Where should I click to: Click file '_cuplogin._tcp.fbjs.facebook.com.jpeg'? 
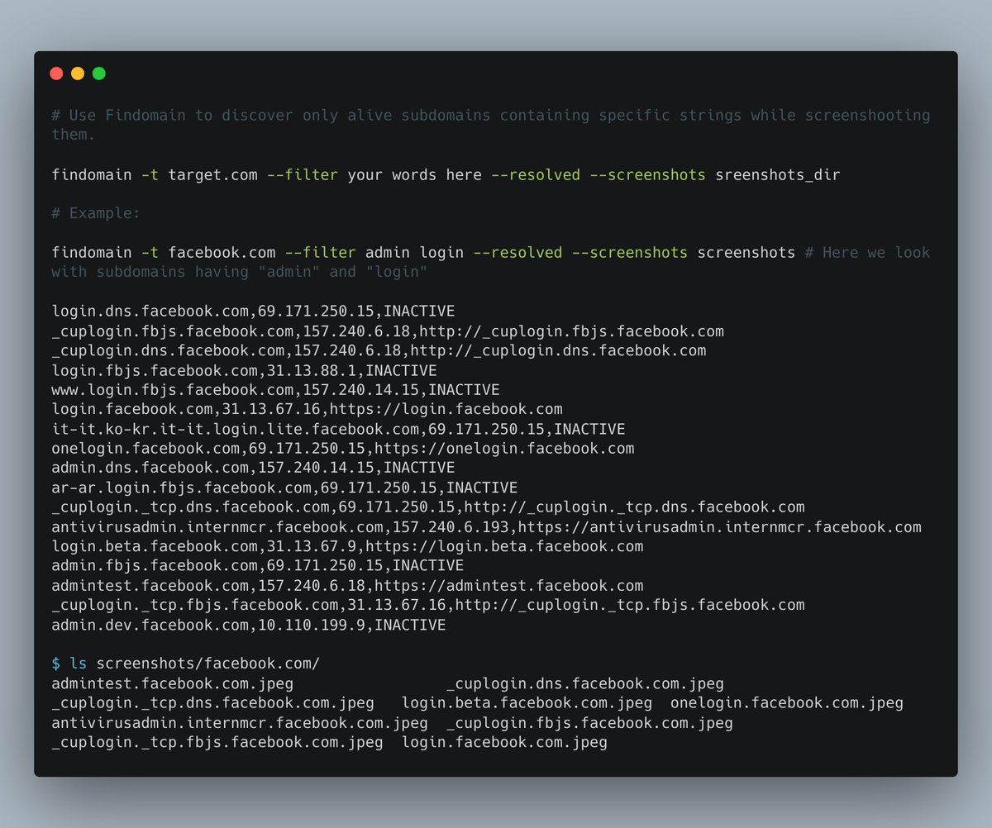click(217, 742)
